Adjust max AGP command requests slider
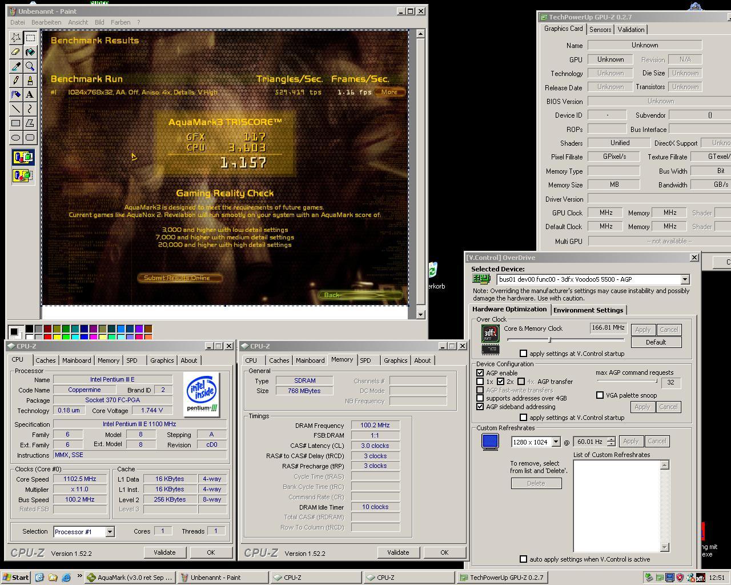Screen dimensions: 731x585 [x=656, y=382]
